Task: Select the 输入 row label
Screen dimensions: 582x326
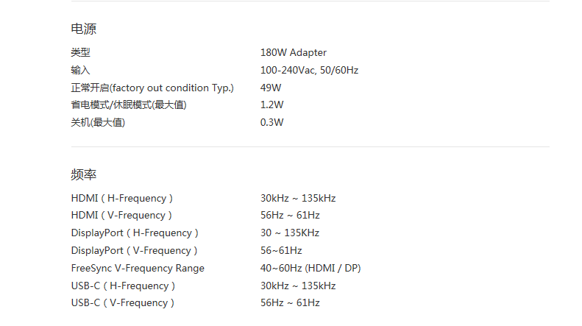Action: click(x=80, y=71)
